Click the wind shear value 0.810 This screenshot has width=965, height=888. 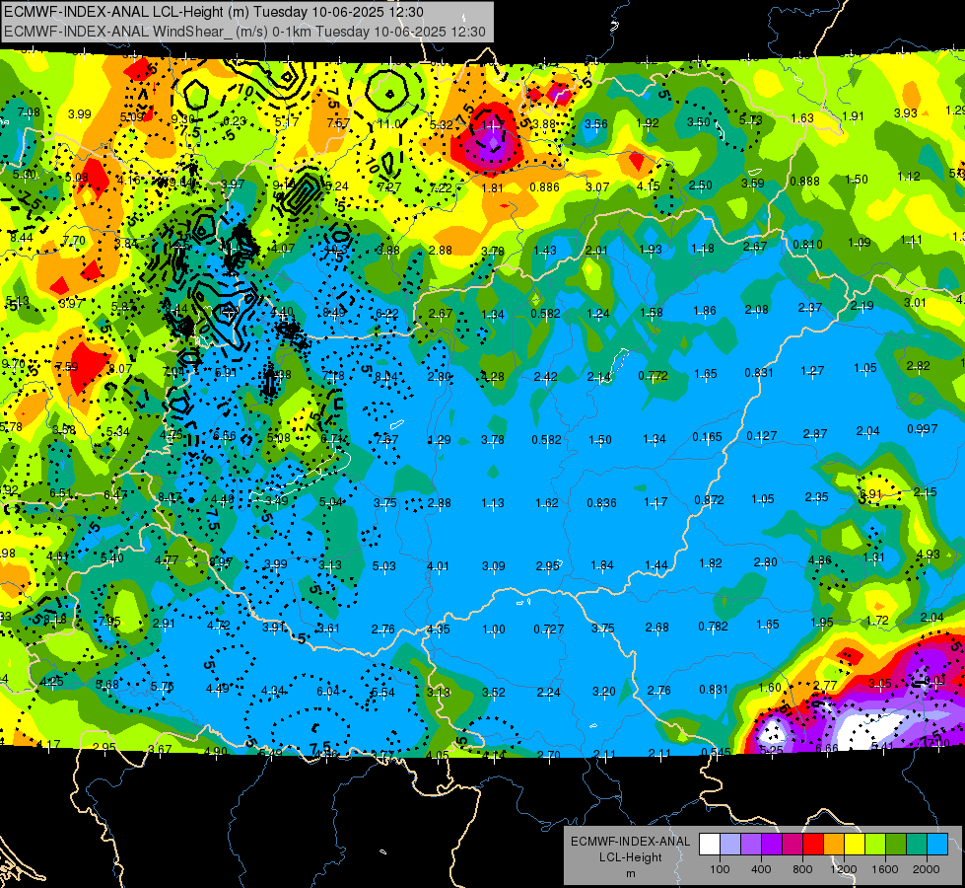(x=807, y=244)
